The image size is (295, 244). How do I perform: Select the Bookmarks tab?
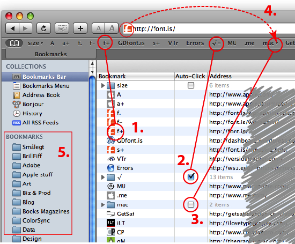click(x=51, y=54)
